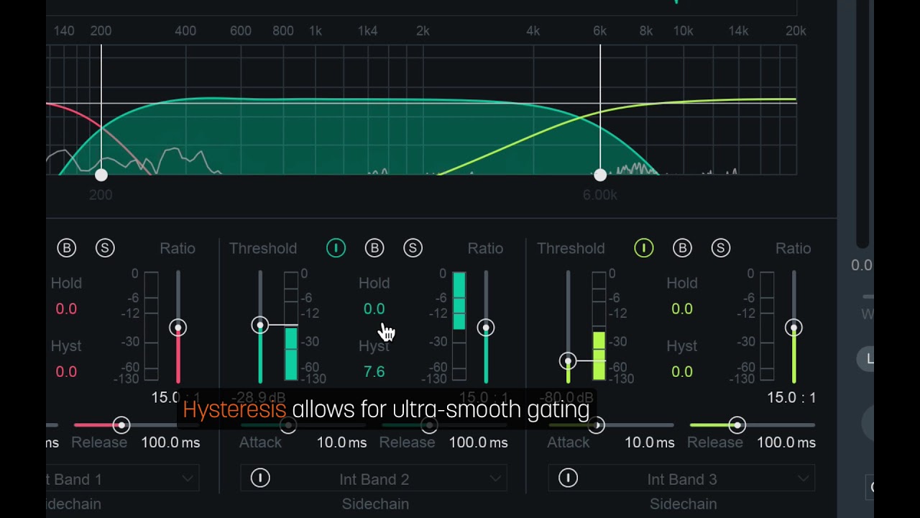Enable Band 3 sidechain power icon
This screenshot has height=518, width=920.
568,478
